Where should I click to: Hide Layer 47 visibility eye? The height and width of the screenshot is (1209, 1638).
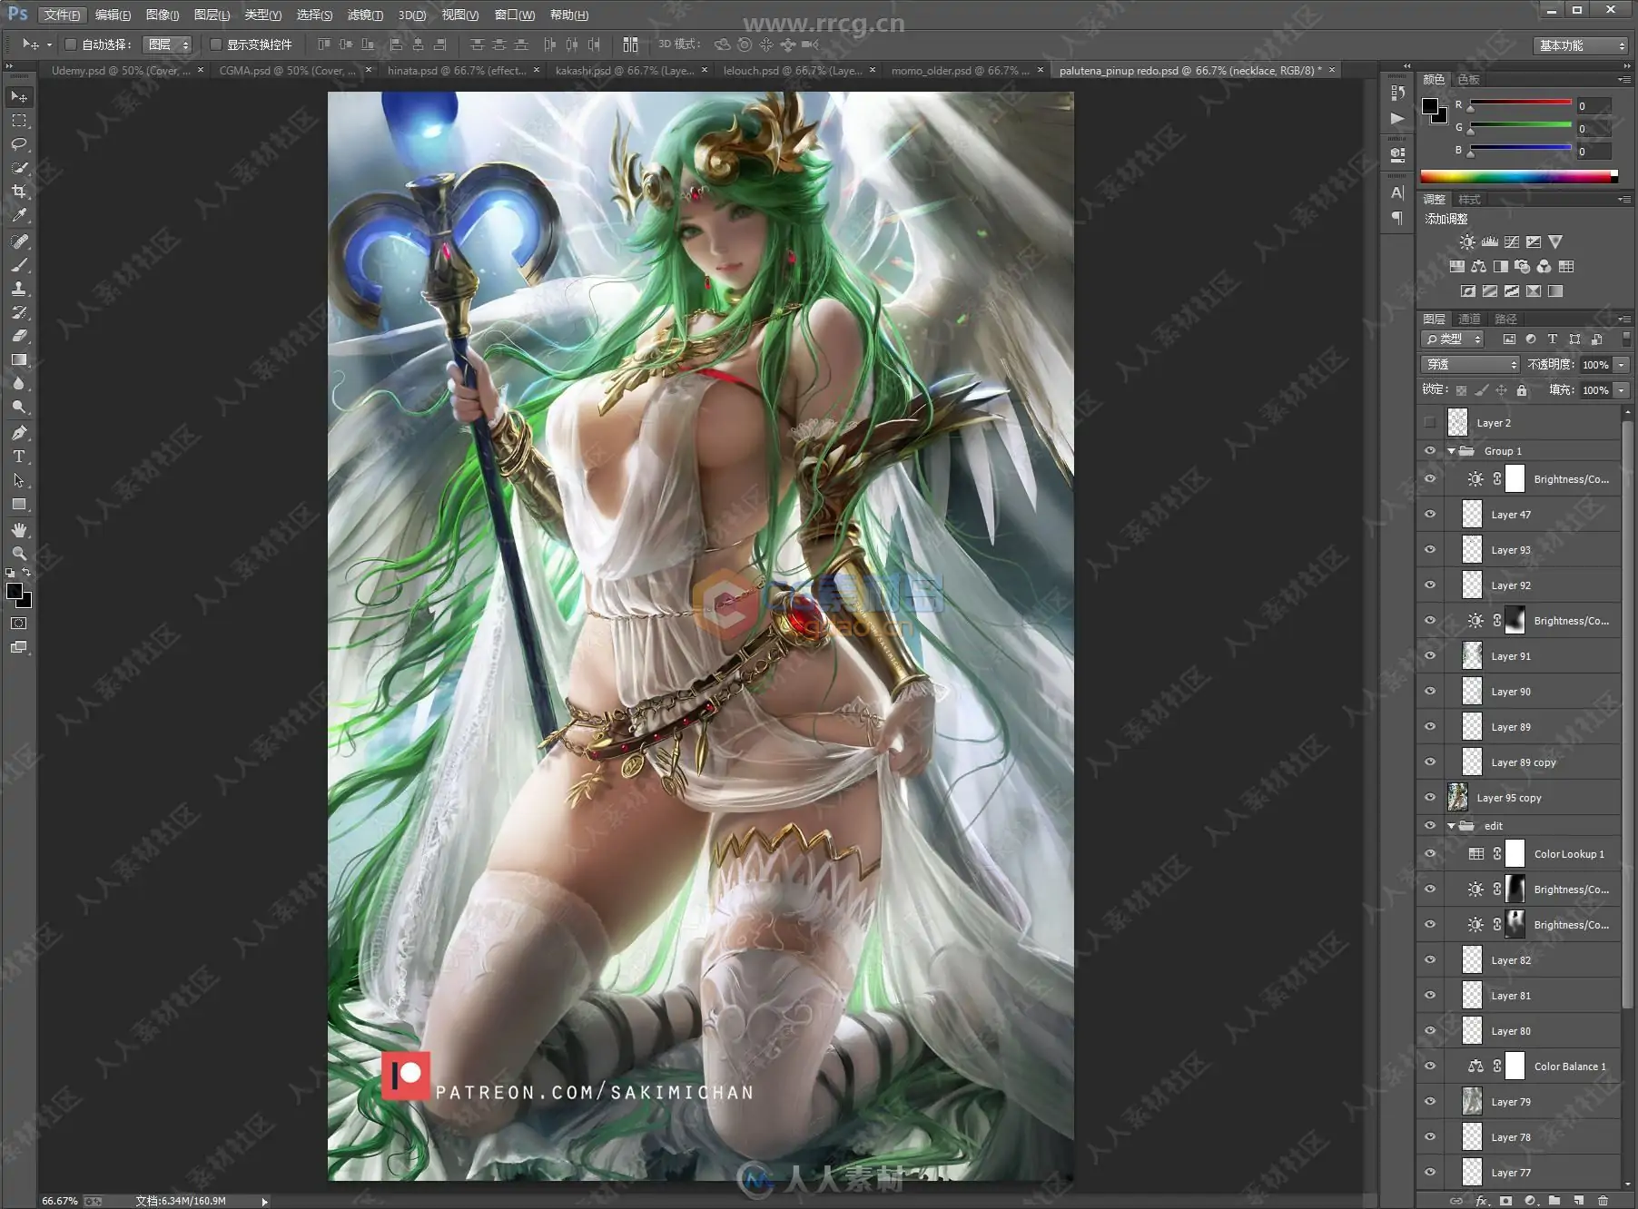[x=1430, y=515]
